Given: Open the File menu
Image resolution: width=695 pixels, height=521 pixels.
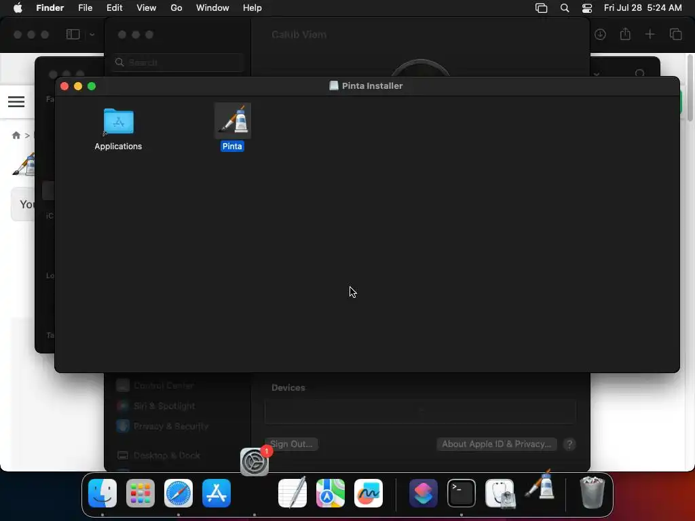Looking at the screenshot, I should [x=85, y=8].
